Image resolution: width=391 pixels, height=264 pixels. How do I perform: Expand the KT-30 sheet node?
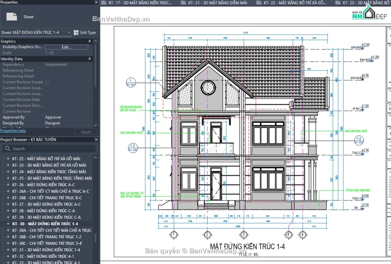8,224
